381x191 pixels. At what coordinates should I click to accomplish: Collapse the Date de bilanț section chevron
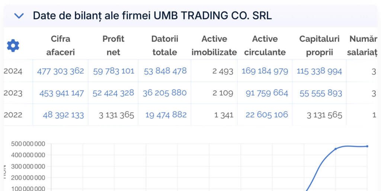pyautogui.click(x=19, y=16)
